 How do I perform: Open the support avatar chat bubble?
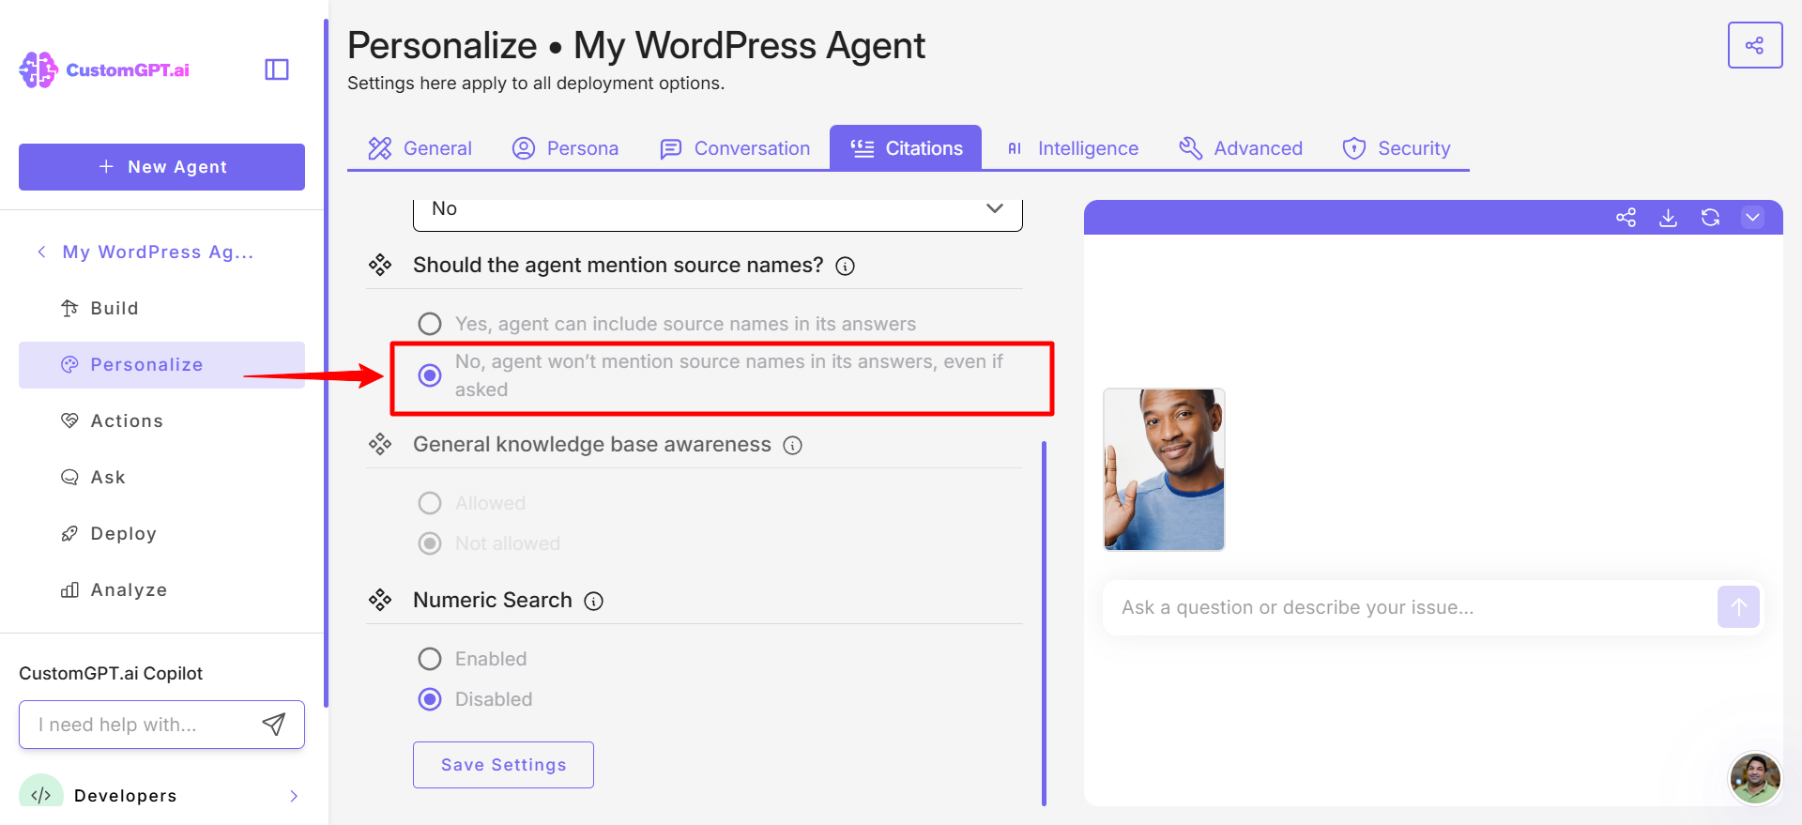pyautogui.click(x=1755, y=777)
